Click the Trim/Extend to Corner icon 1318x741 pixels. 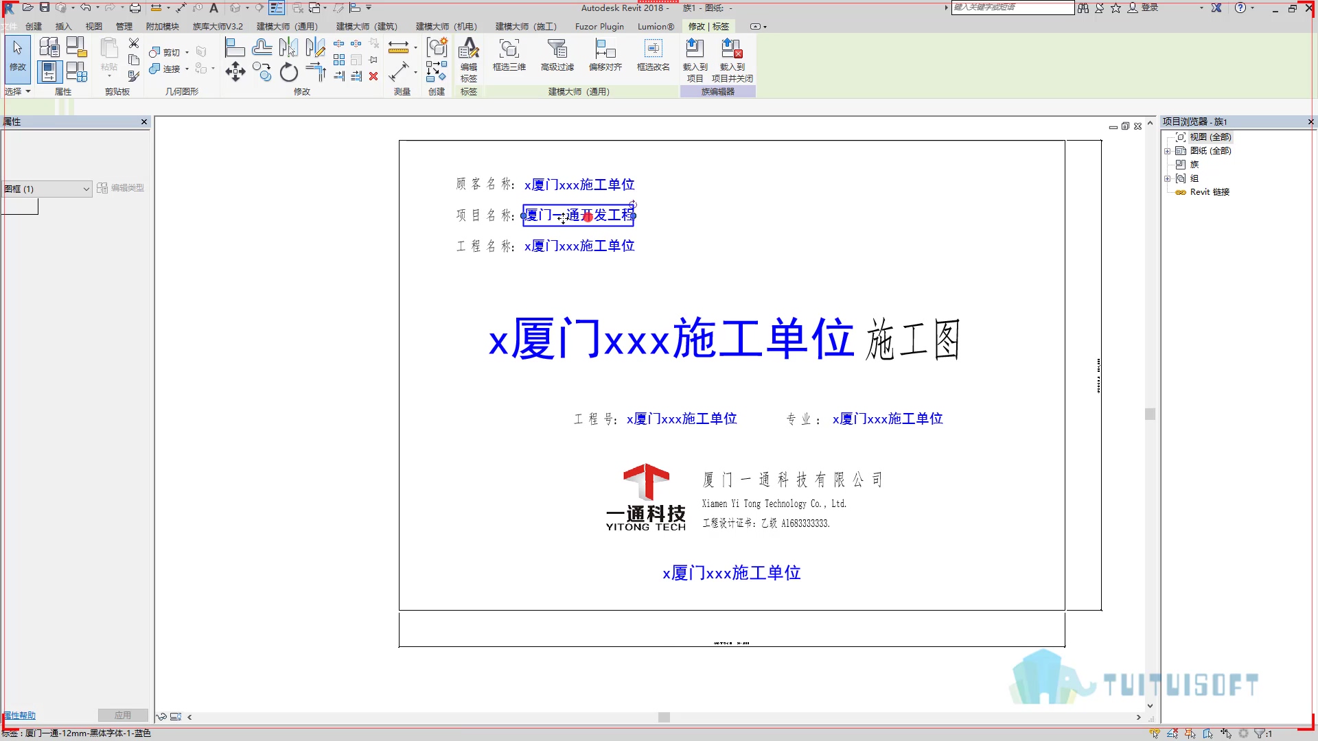(x=315, y=71)
